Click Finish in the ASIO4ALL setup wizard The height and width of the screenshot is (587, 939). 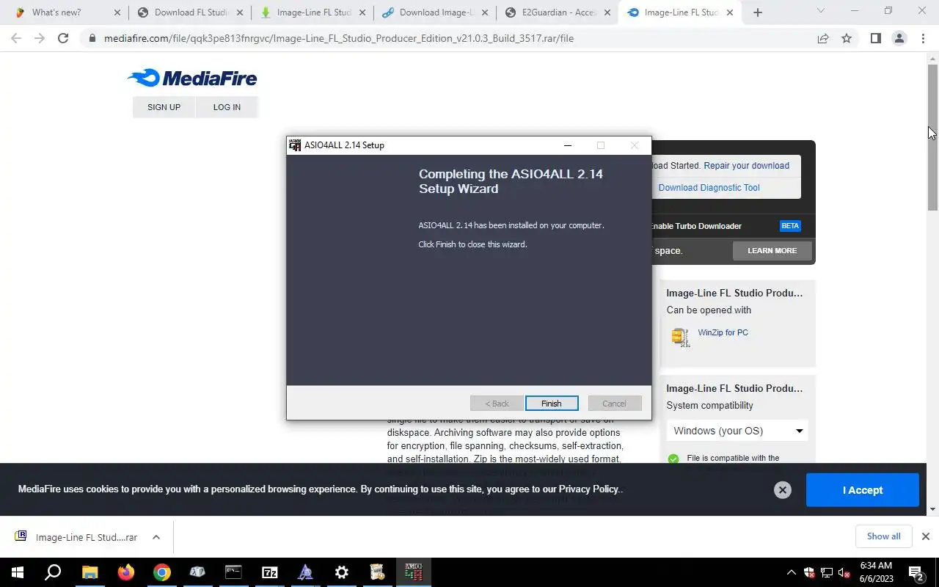point(552,404)
